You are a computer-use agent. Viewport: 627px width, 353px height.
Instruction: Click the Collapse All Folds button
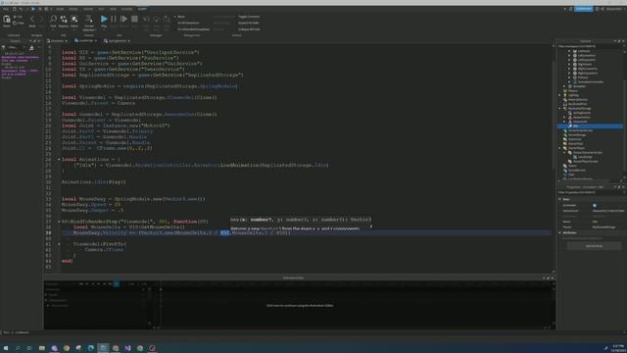coord(249,29)
